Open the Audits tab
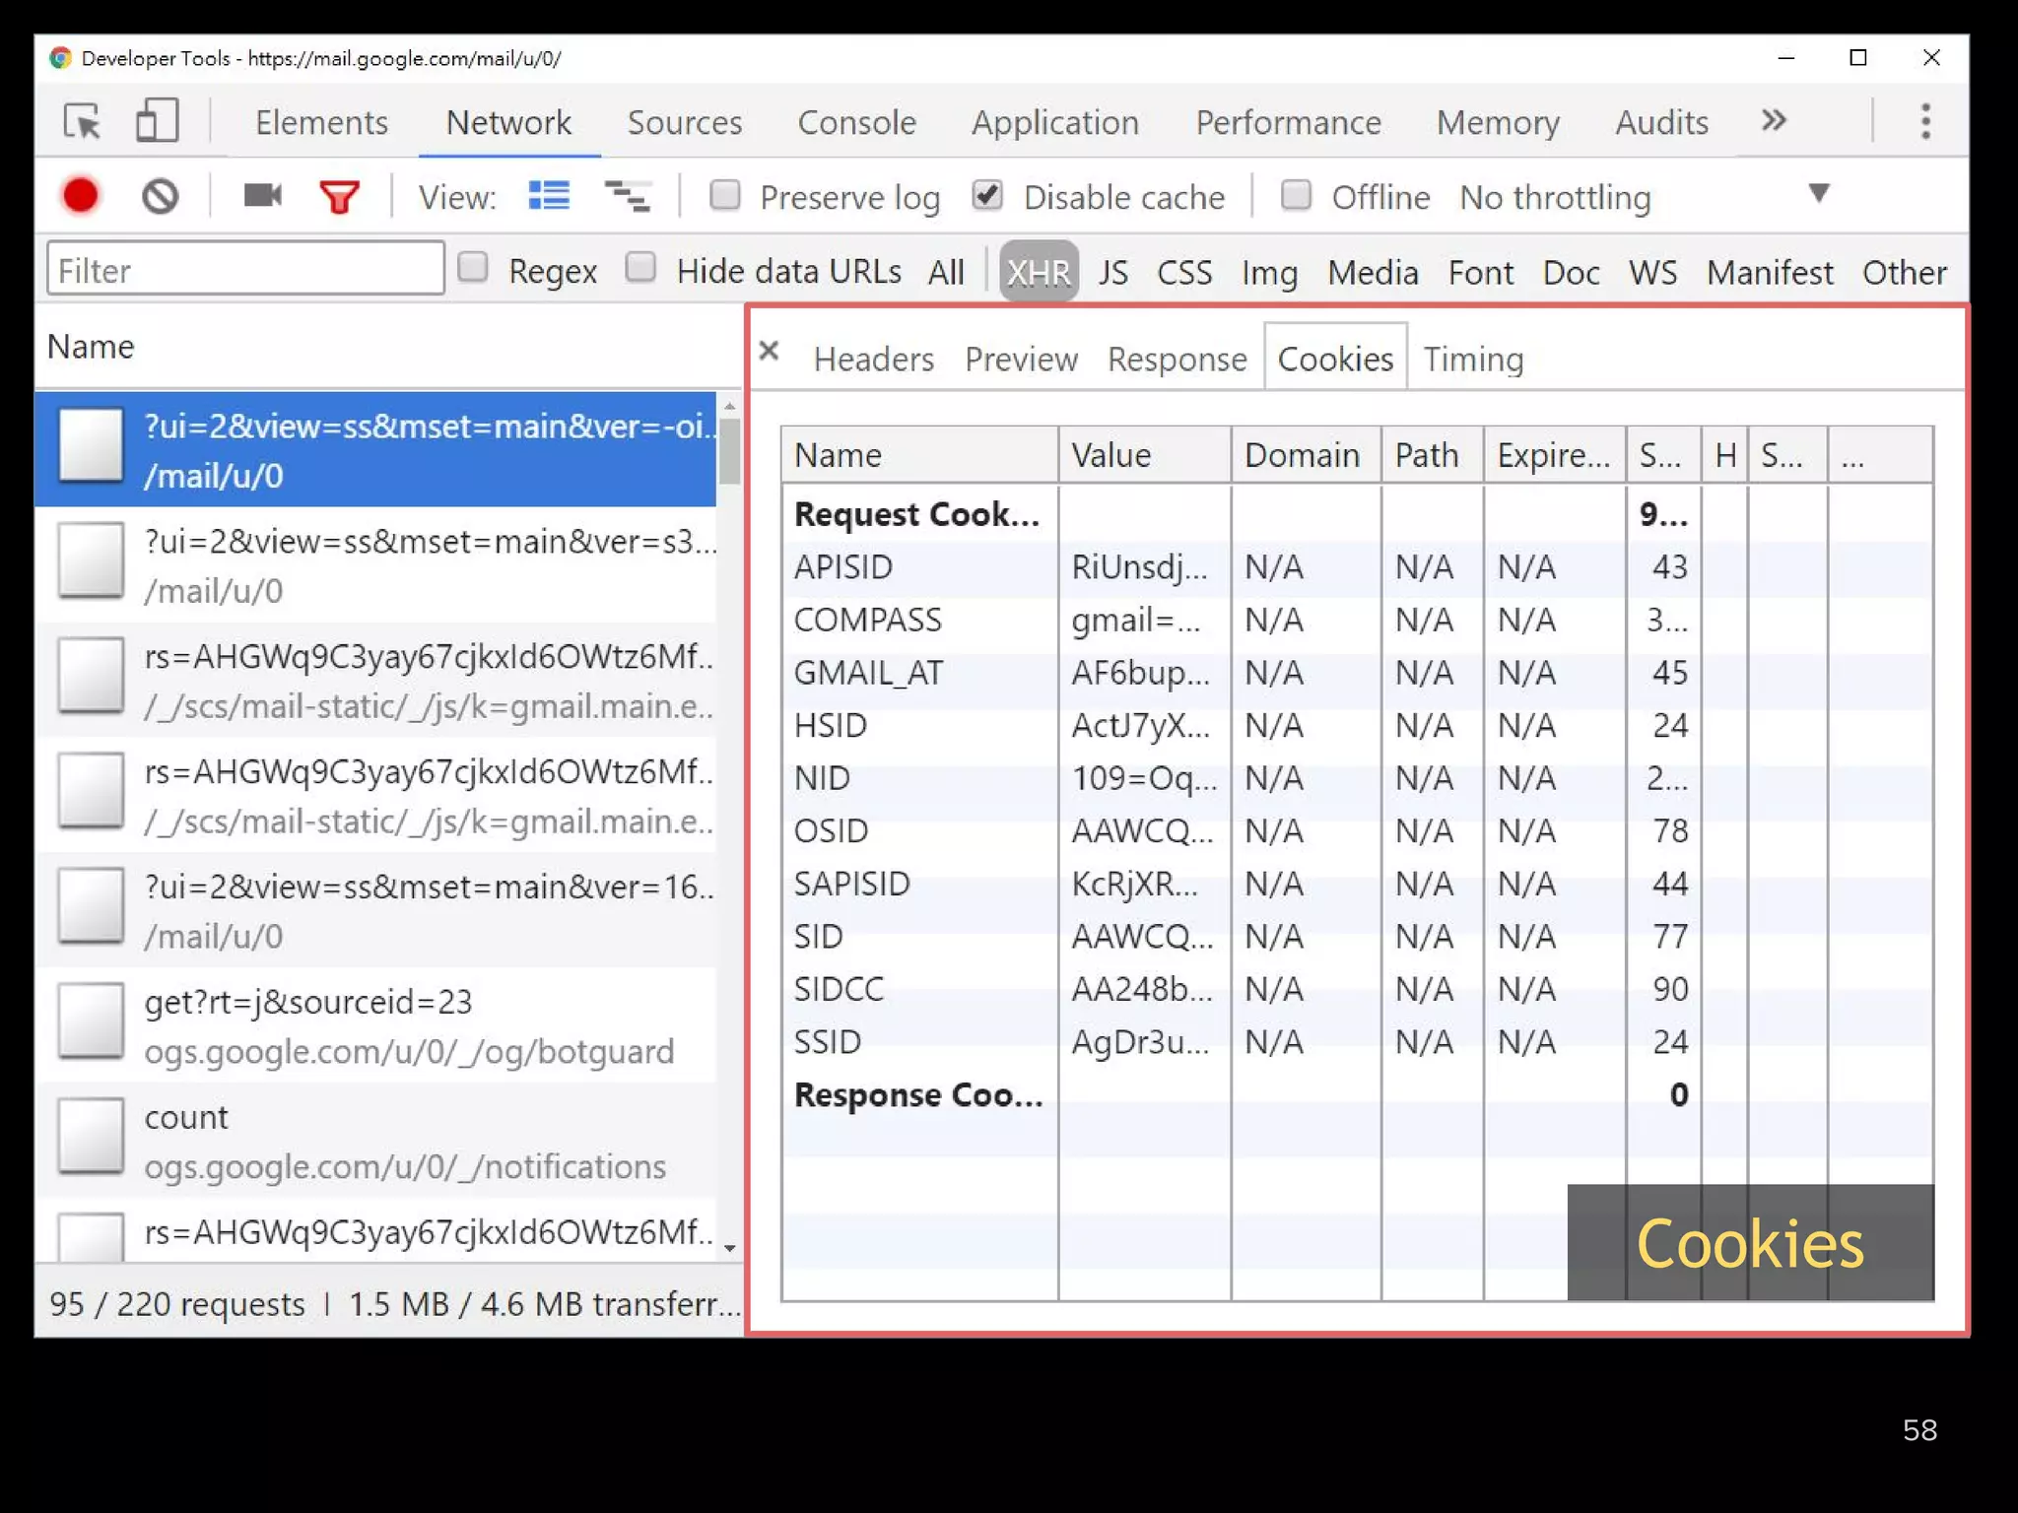The image size is (2018, 1513). pos(1661,122)
